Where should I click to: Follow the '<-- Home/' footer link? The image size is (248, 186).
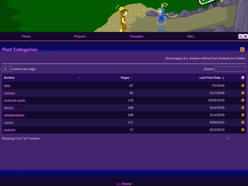coord(124,184)
